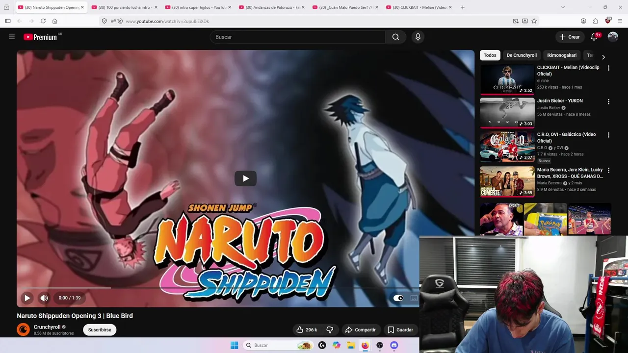Bookmark this page with the star
The height and width of the screenshot is (353, 628).
tap(534, 21)
